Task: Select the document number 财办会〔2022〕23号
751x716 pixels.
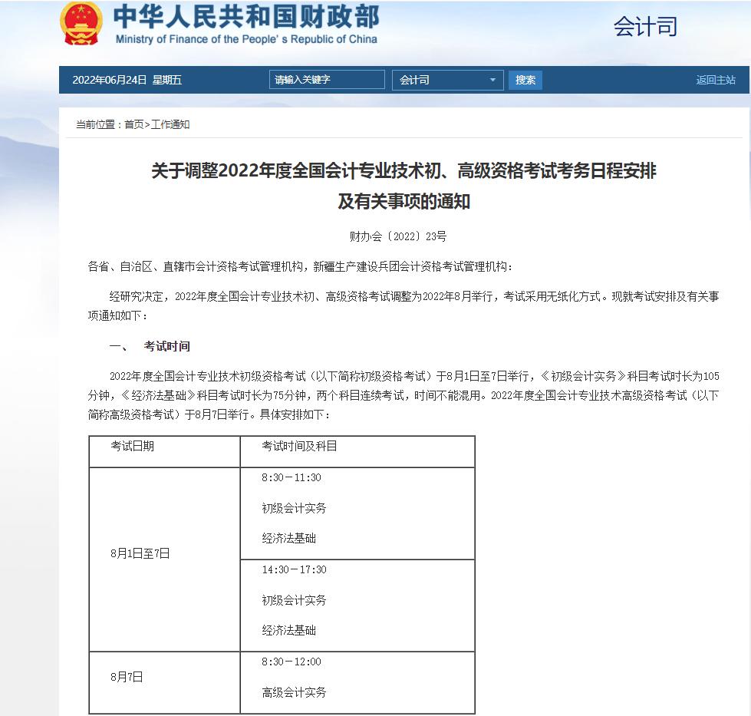Action: click(x=398, y=236)
